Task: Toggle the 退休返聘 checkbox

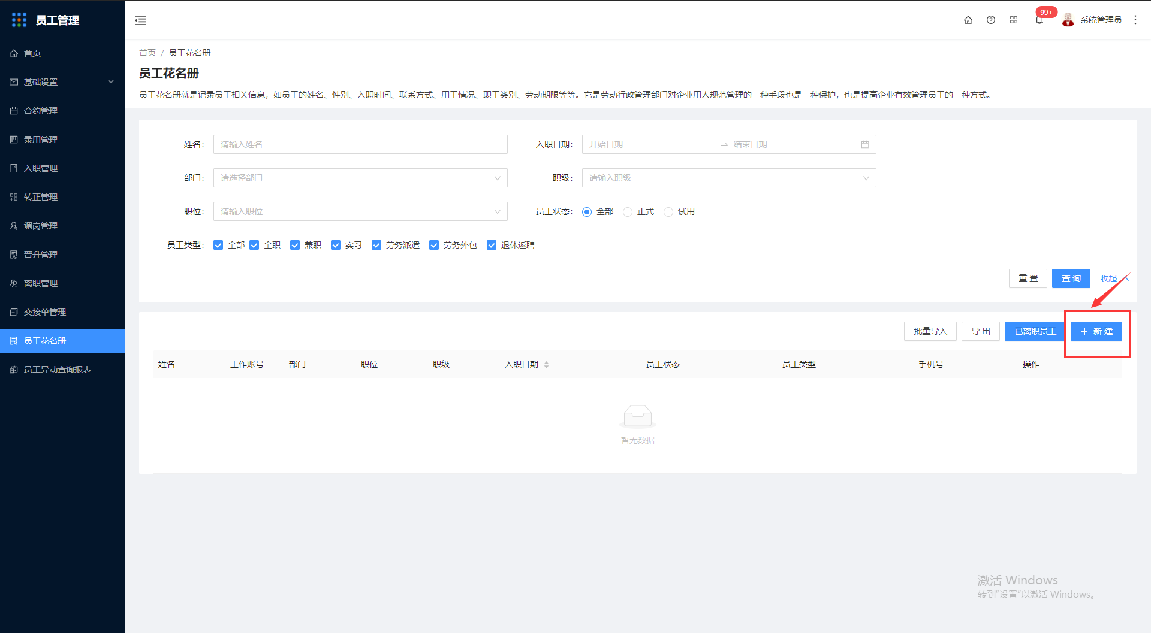Action: point(492,245)
